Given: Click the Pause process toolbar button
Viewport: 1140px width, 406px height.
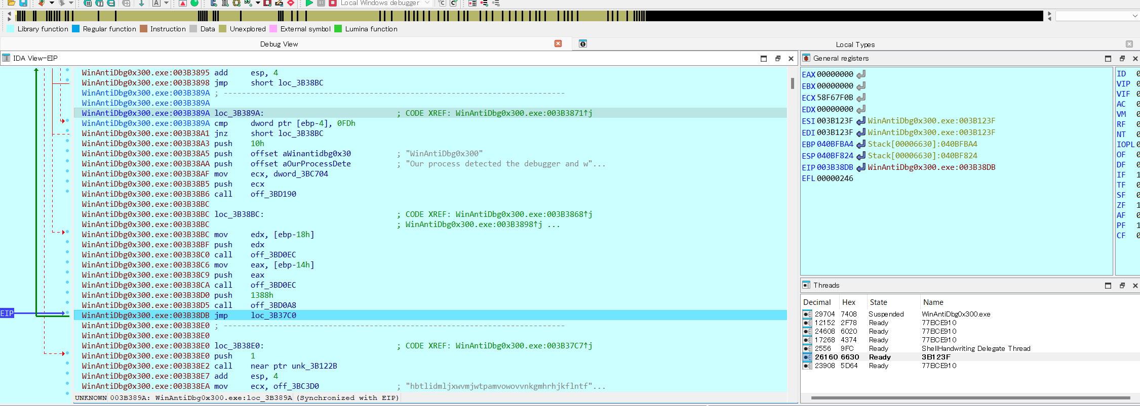Looking at the screenshot, I should (321, 3).
